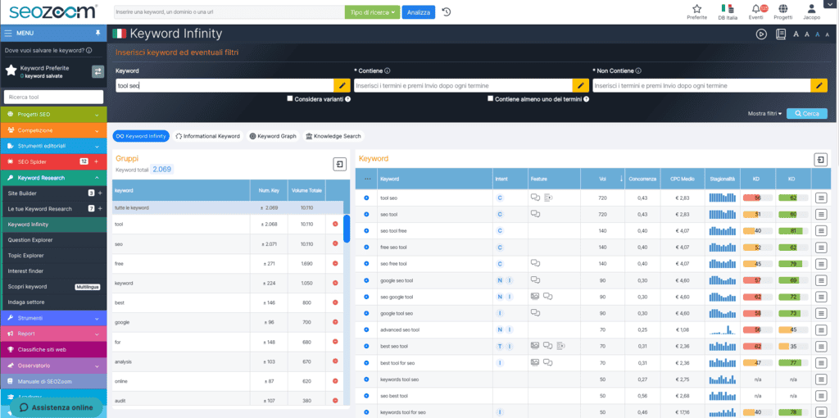Click the top keyword/domain/url search field
The width and height of the screenshot is (839, 418).
pos(229,11)
